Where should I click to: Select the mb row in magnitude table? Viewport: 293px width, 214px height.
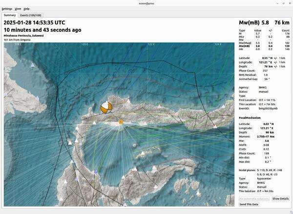[x=264, y=49]
